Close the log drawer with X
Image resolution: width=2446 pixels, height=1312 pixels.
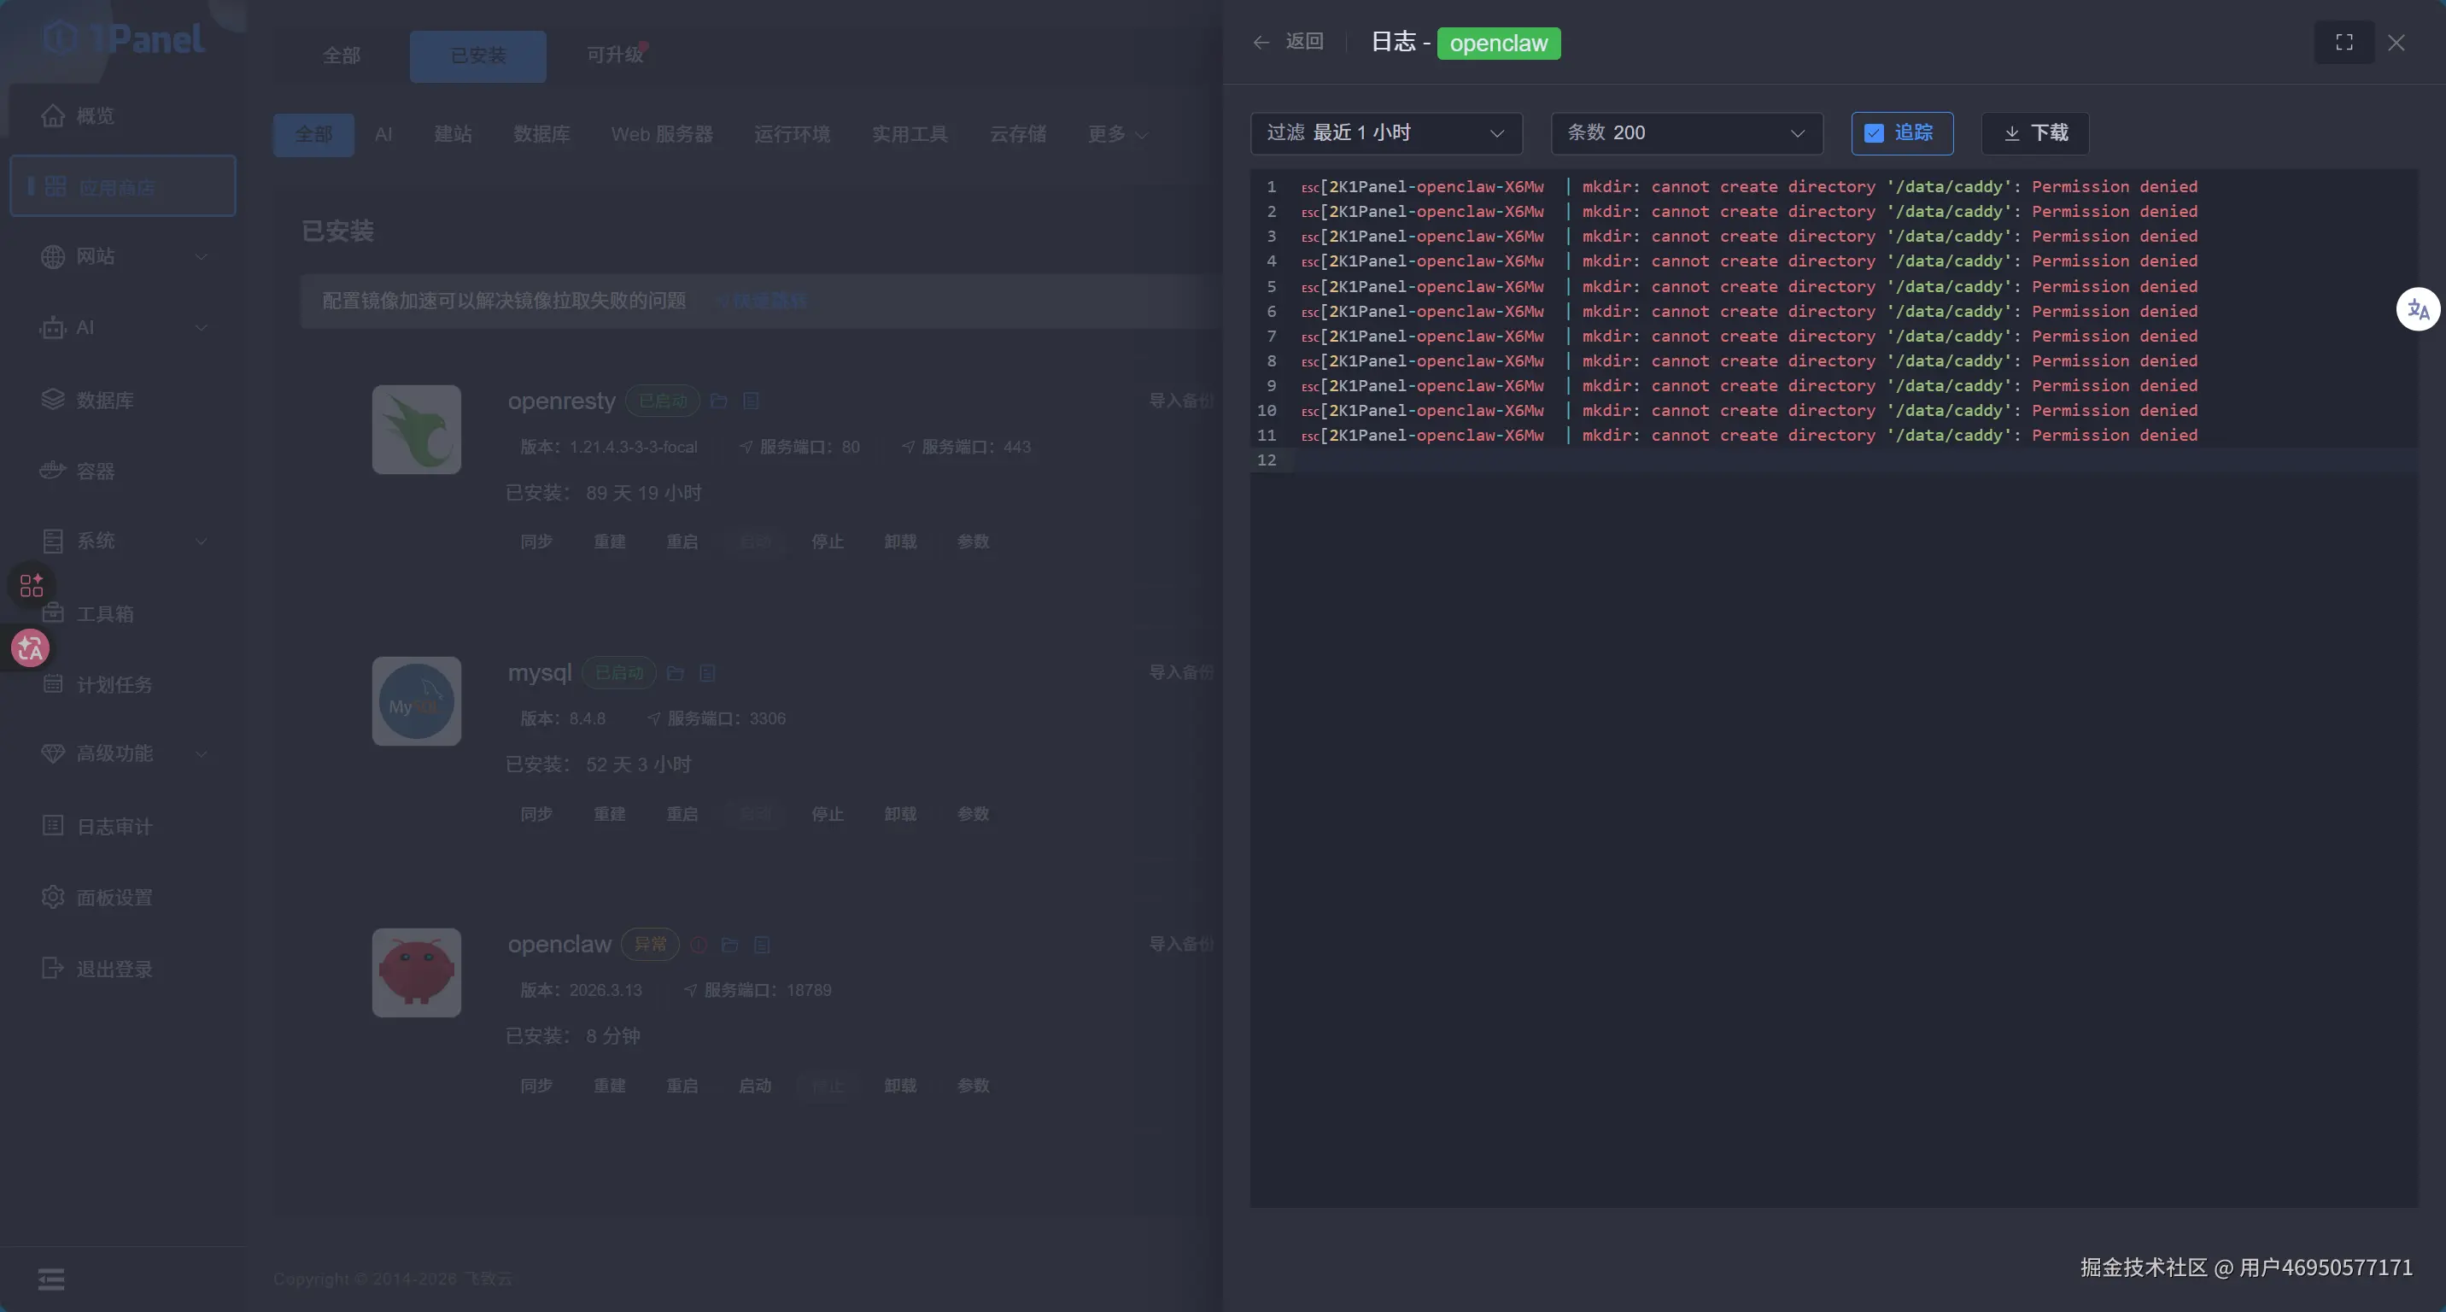tap(2396, 43)
